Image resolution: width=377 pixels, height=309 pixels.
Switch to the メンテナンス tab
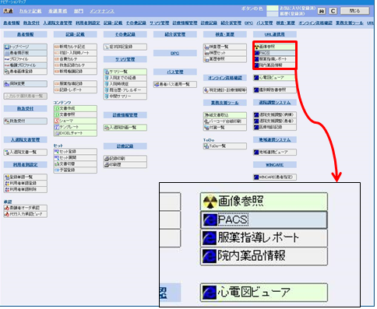tap(102, 11)
